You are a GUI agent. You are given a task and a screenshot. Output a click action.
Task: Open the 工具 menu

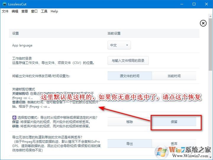tap(44, 11)
